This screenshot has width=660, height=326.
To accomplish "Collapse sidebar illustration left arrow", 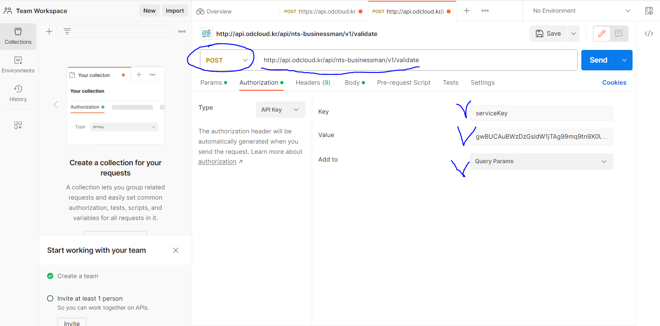I will (x=56, y=105).
